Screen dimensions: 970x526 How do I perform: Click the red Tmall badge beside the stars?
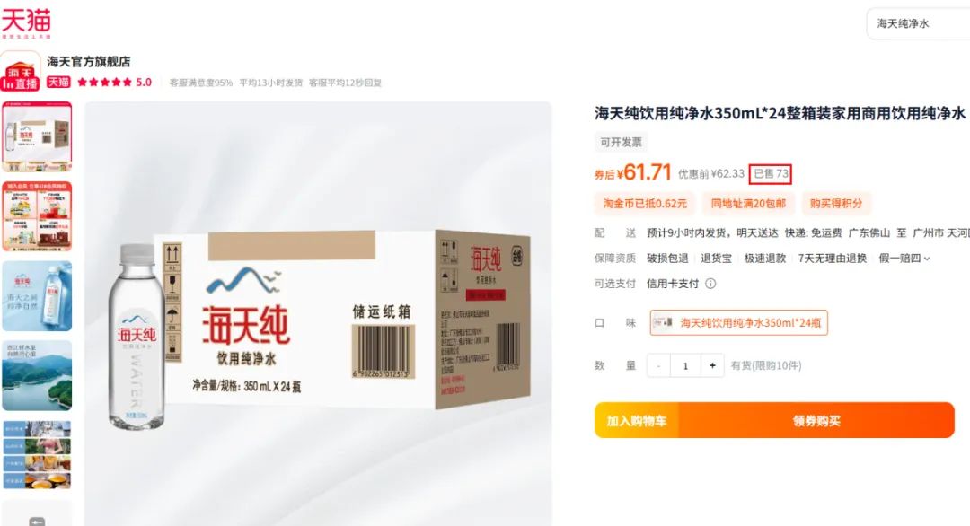(58, 83)
